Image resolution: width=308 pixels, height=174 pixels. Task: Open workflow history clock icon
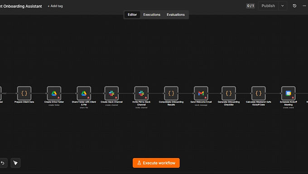click(x=294, y=6)
